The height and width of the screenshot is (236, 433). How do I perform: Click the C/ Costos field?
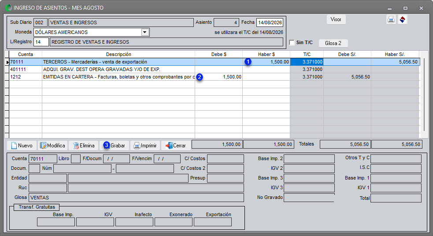click(226, 159)
